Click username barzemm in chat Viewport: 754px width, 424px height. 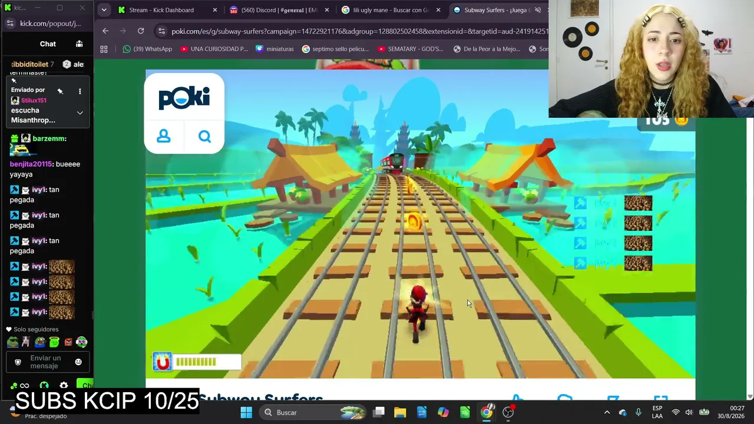(48, 138)
